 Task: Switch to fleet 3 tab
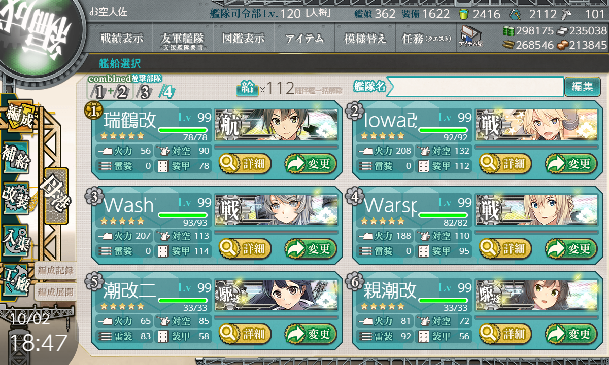point(145,92)
